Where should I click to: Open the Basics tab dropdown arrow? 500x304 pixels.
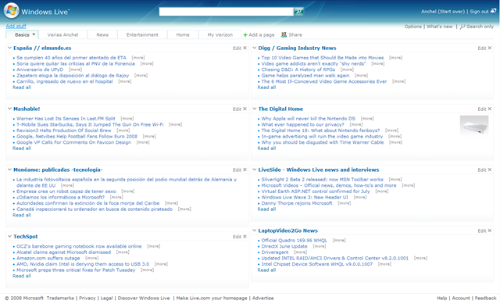pos(34,34)
